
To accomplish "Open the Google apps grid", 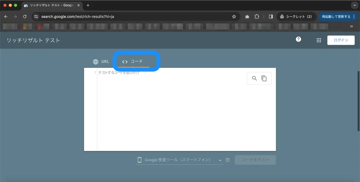I will click(319, 40).
